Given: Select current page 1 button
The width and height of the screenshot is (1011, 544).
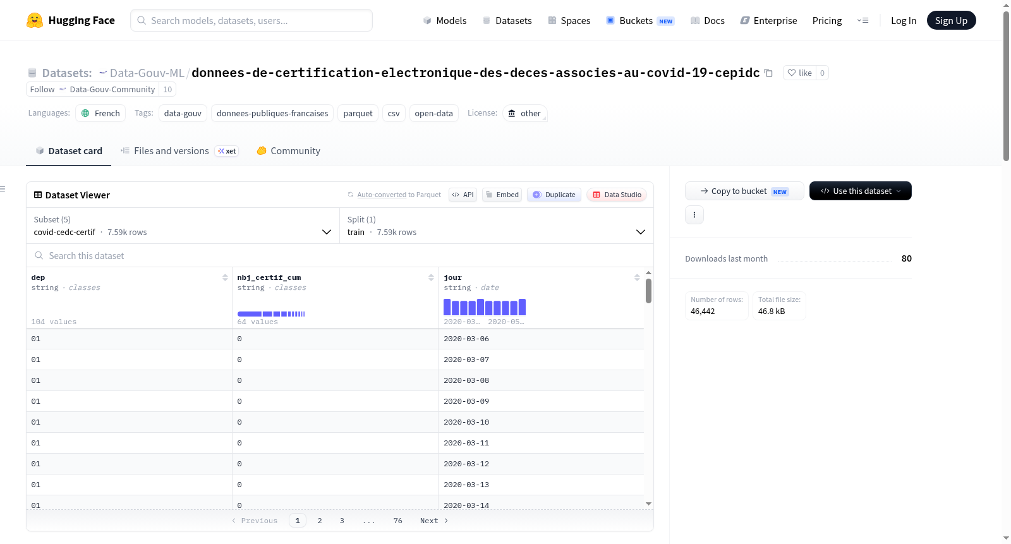Looking at the screenshot, I should point(298,521).
